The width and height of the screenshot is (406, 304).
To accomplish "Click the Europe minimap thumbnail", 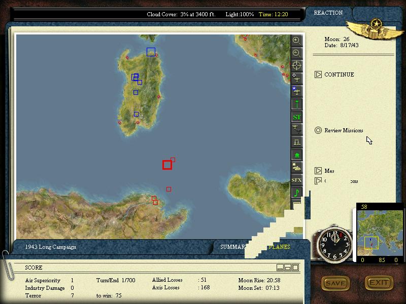I will pos(380,233).
